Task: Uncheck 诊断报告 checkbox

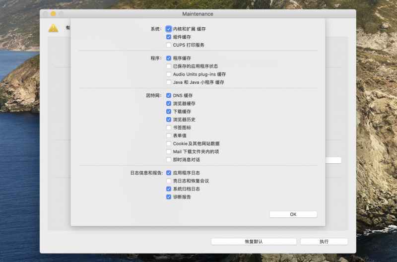Action: click(169, 197)
